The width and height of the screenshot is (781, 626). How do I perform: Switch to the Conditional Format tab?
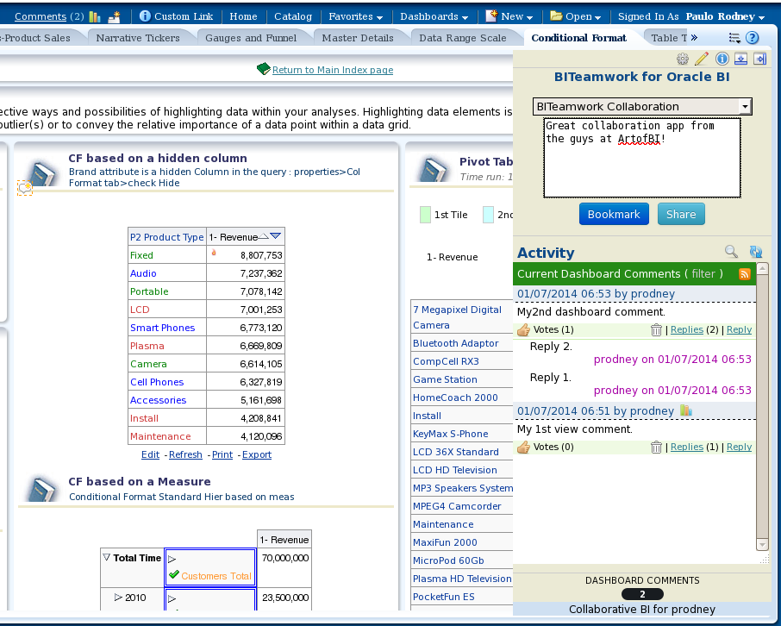tap(578, 37)
